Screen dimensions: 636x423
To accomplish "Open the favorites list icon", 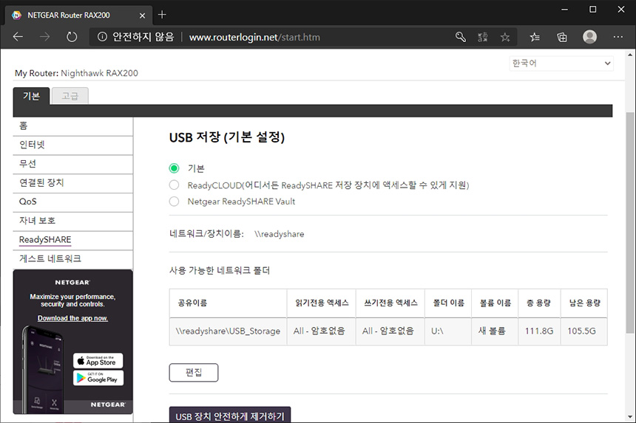I will pyautogui.click(x=535, y=37).
